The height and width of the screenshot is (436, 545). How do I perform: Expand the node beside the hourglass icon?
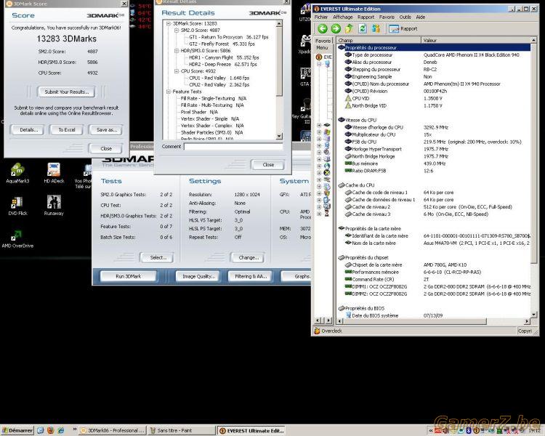319,214
